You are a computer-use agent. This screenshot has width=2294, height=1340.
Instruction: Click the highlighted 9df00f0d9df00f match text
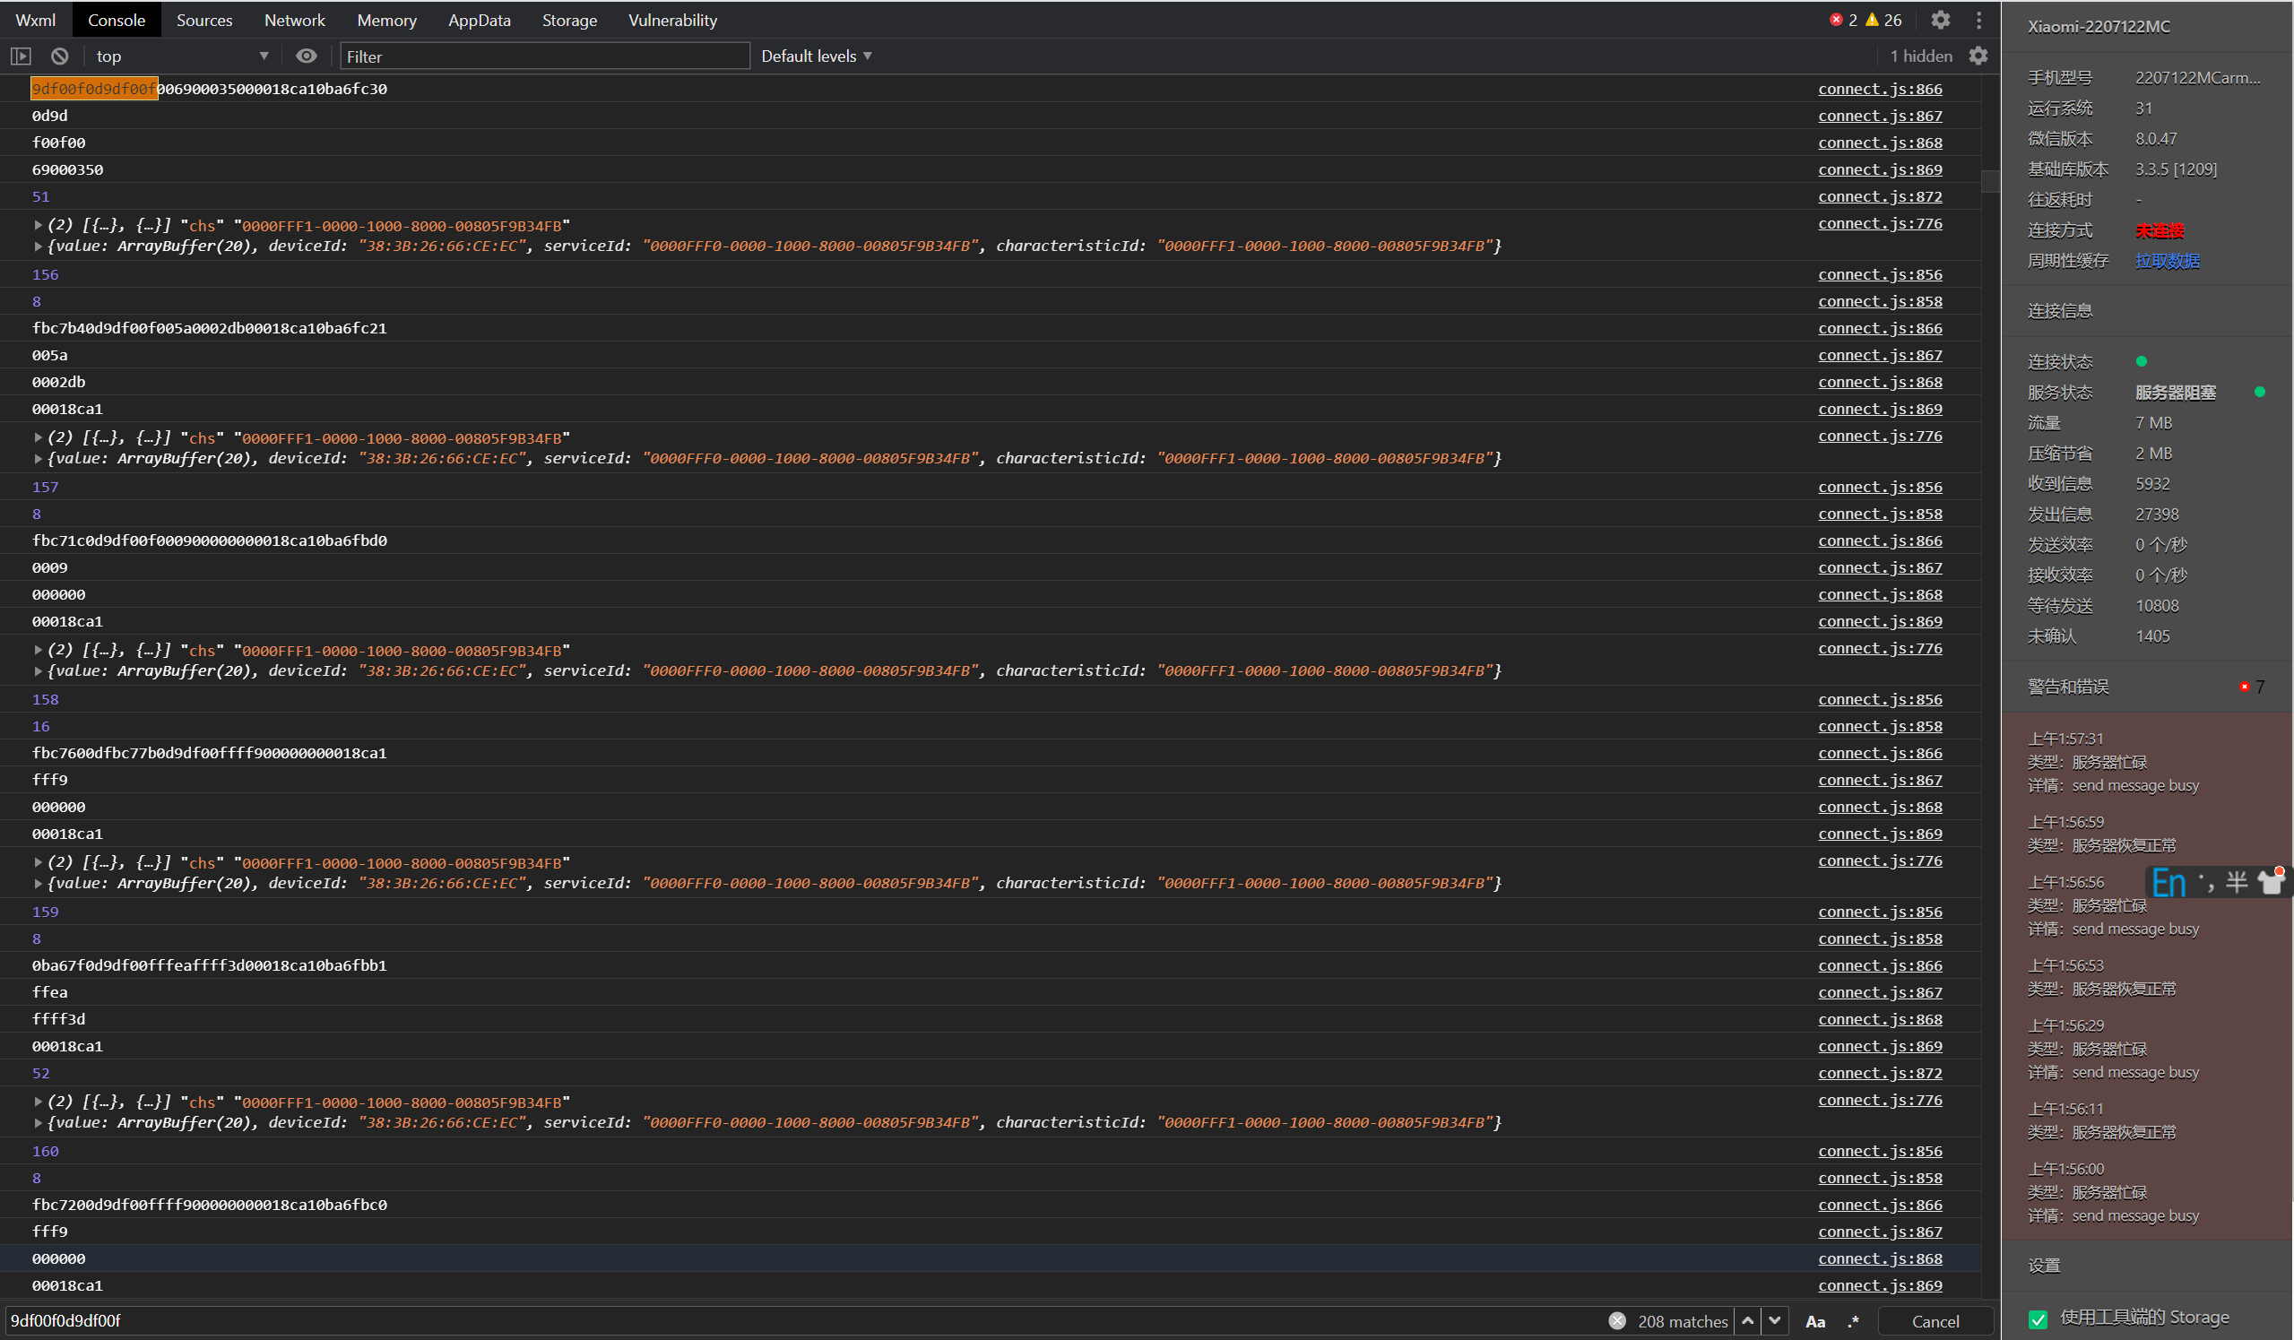(x=94, y=89)
